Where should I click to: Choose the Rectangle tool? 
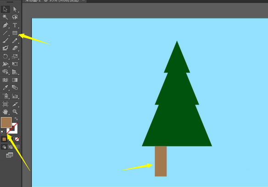tap(15, 33)
